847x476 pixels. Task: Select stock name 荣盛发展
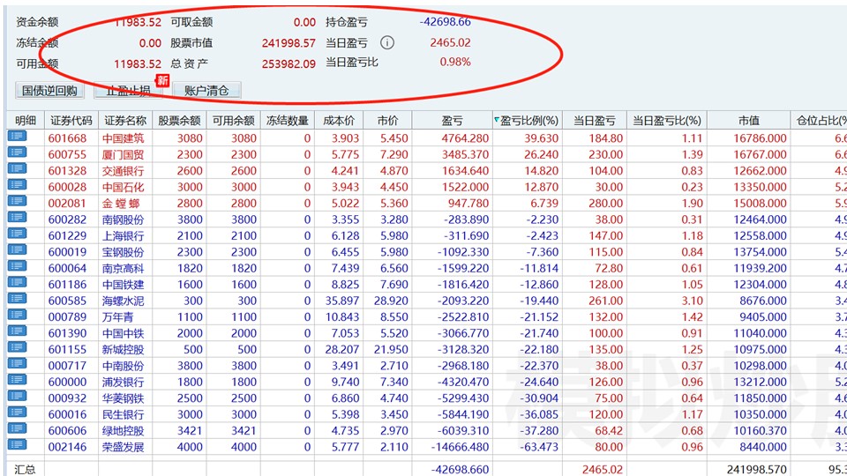pyautogui.click(x=124, y=447)
